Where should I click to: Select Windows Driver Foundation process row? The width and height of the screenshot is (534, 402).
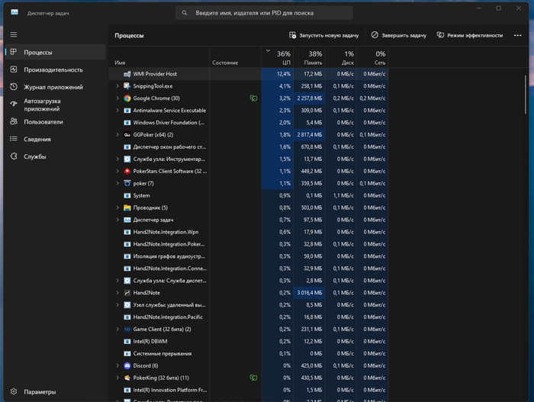pos(248,123)
